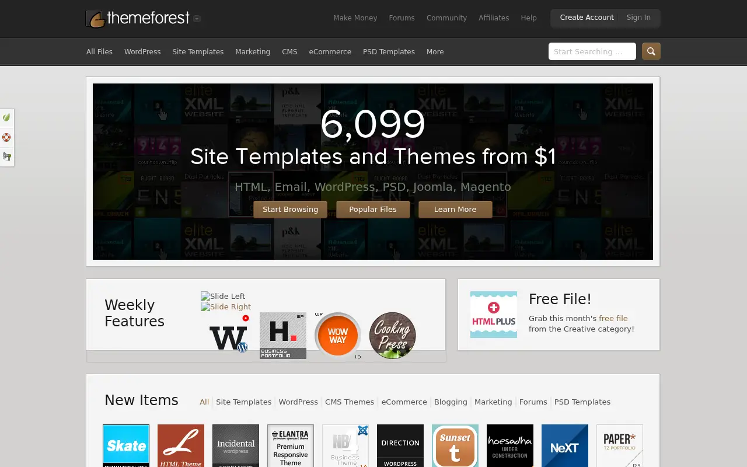Click the Slide Right control
This screenshot has width=747, height=467.
226,306
